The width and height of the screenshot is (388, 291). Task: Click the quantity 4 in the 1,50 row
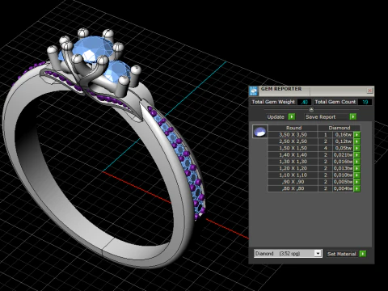(x=326, y=148)
